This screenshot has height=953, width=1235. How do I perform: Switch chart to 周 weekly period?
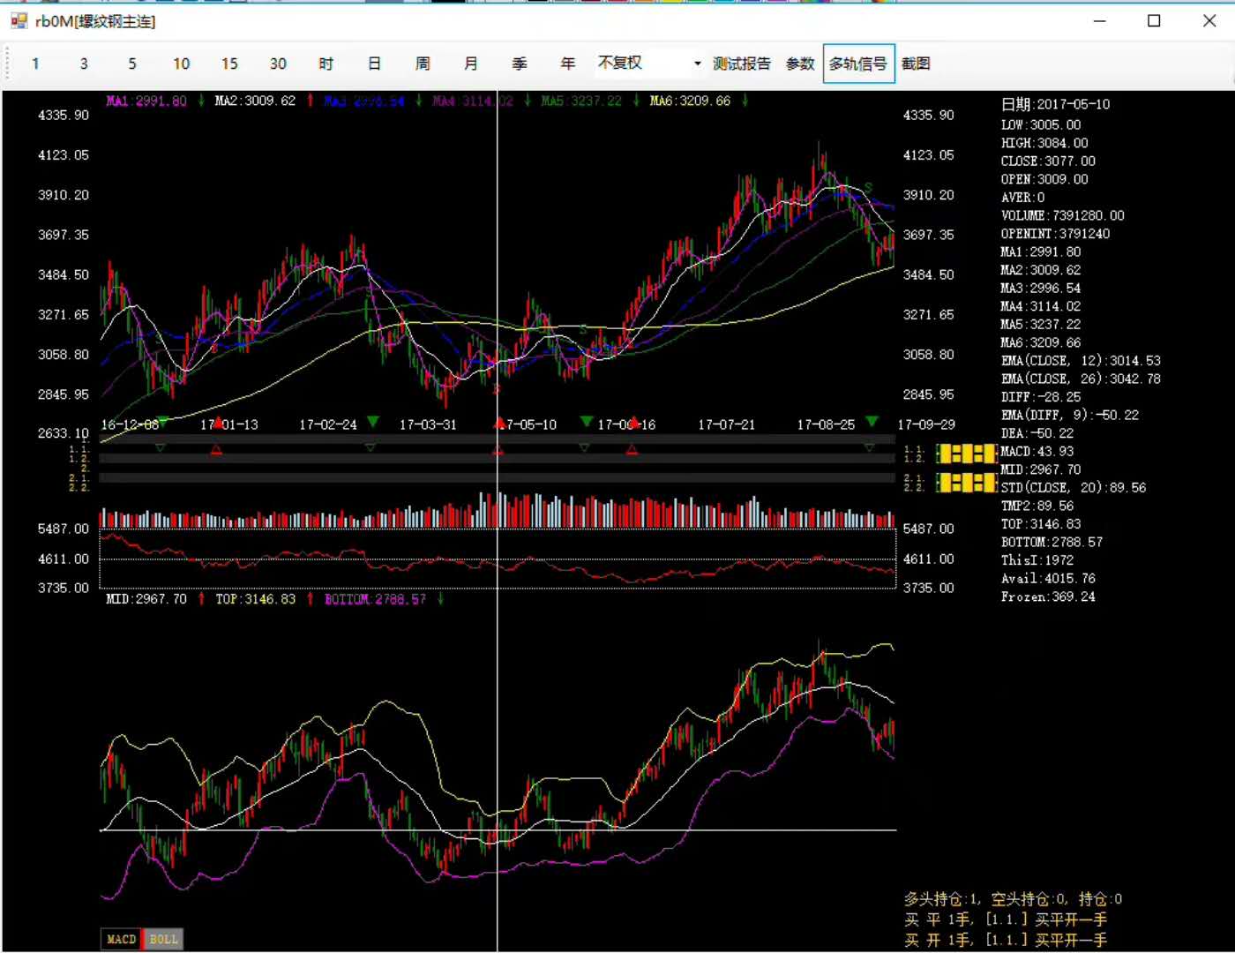coord(423,64)
